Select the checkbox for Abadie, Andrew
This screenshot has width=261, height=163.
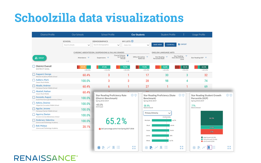click(34, 86)
